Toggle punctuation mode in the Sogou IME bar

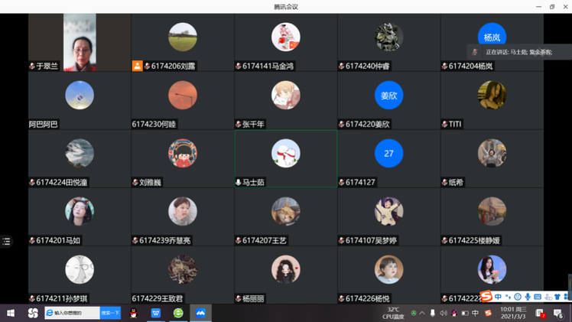tap(508, 297)
